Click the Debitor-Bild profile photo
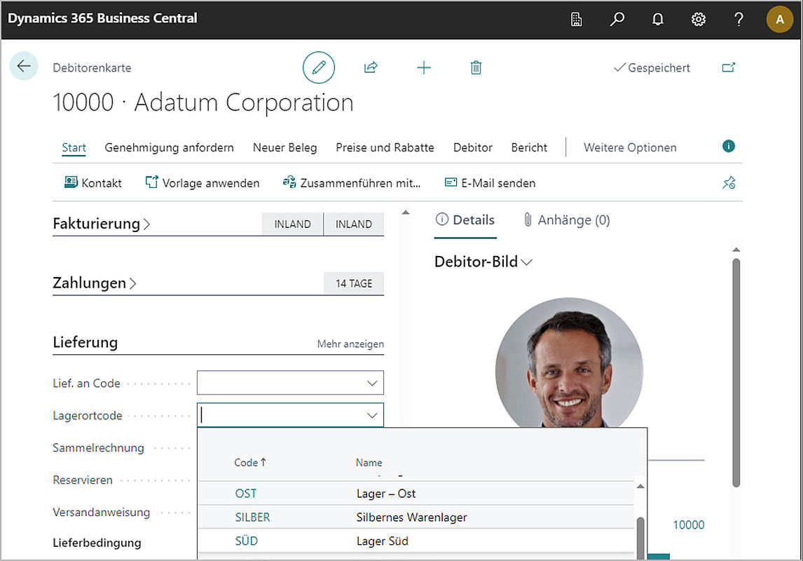The image size is (803, 561). (x=569, y=363)
